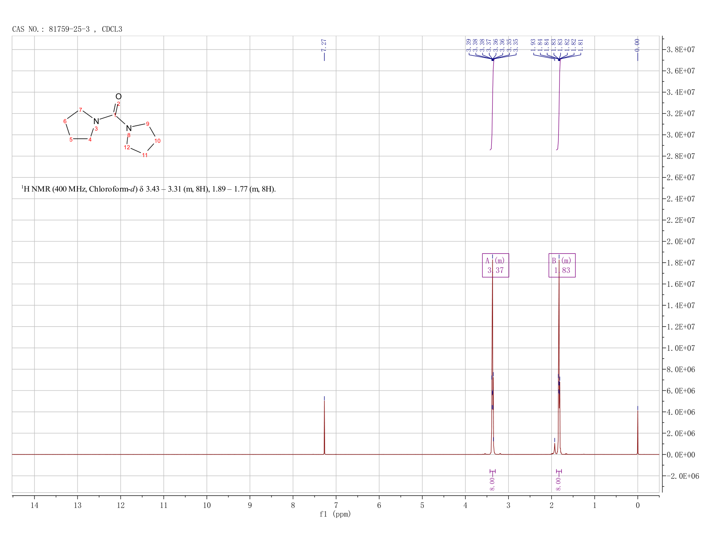This screenshot has height=555, width=718.
Task: Click x-axis tick label 13
Action: point(77,505)
